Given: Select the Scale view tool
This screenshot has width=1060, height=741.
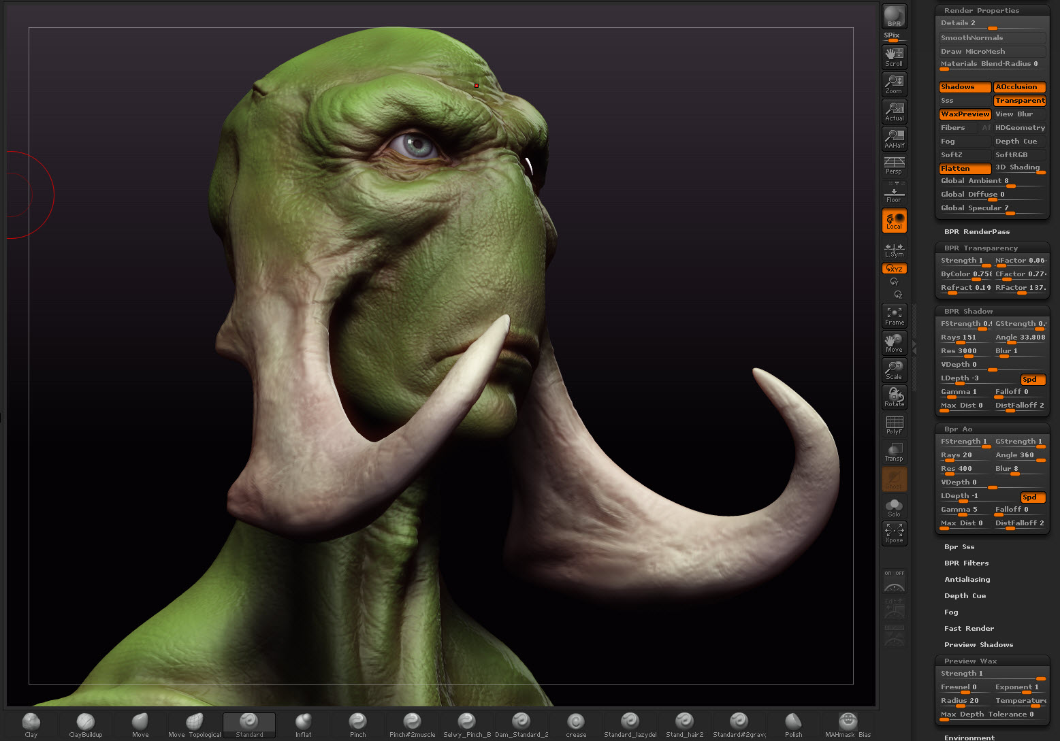Looking at the screenshot, I should click(x=894, y=370).
